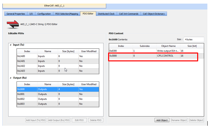Click the Edit PDO button

(79, 120)
